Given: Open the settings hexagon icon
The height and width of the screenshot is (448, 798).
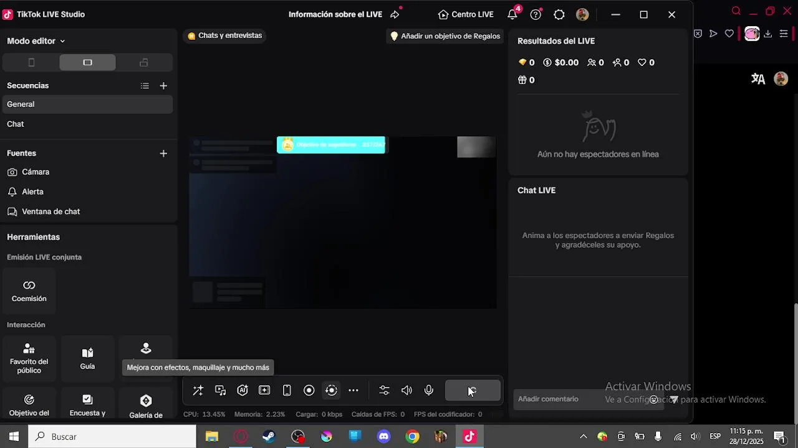Looking at the screenshot, I should coord(559,14).
